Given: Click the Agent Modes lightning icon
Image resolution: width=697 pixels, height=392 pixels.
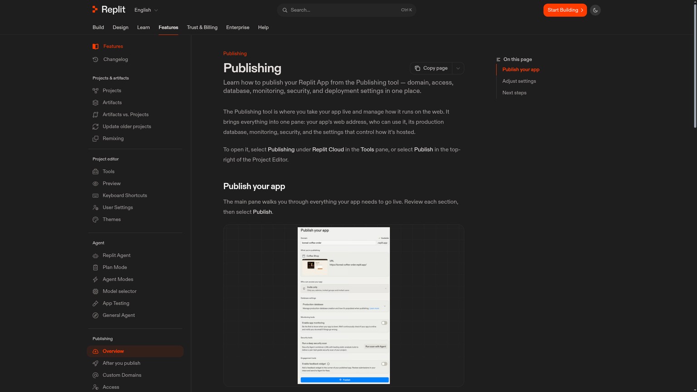Looking at the screenshot, I should pyautogui.click(x=95, y=279).
